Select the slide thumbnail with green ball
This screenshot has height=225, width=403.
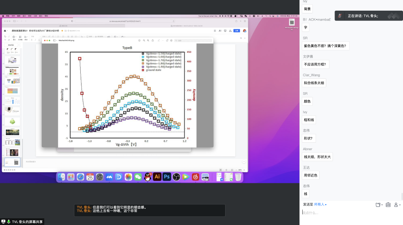[12, 121]
